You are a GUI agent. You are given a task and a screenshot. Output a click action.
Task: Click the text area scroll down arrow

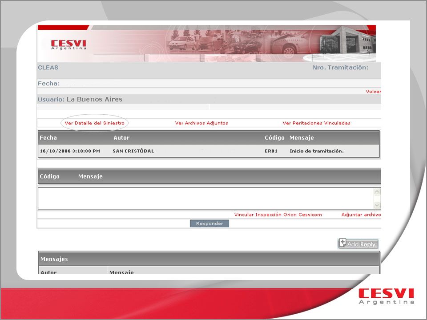377,205
